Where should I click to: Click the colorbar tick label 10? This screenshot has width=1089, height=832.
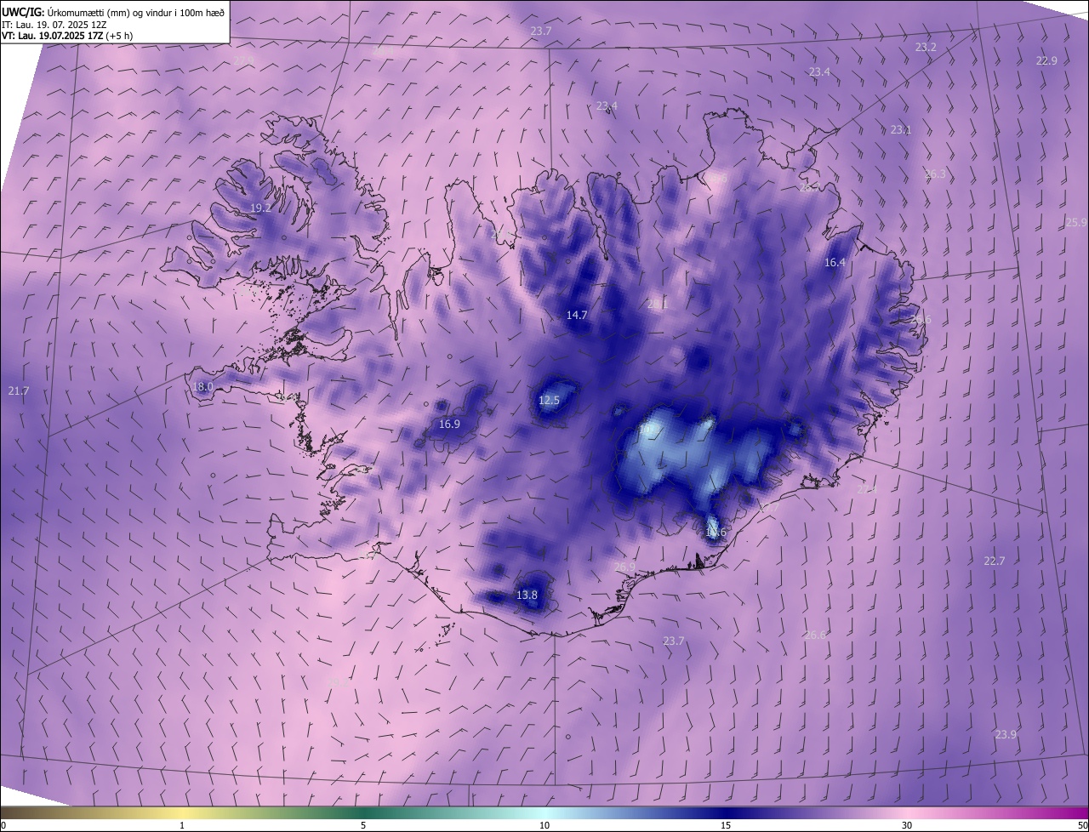pos(544,825)
